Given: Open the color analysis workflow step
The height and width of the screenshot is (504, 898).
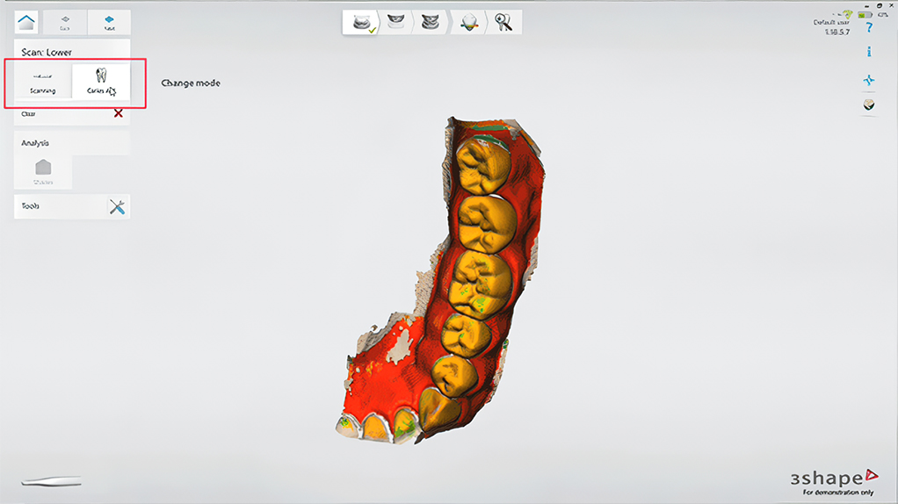Looking at the screenshot, I should [x=469, y=23].
